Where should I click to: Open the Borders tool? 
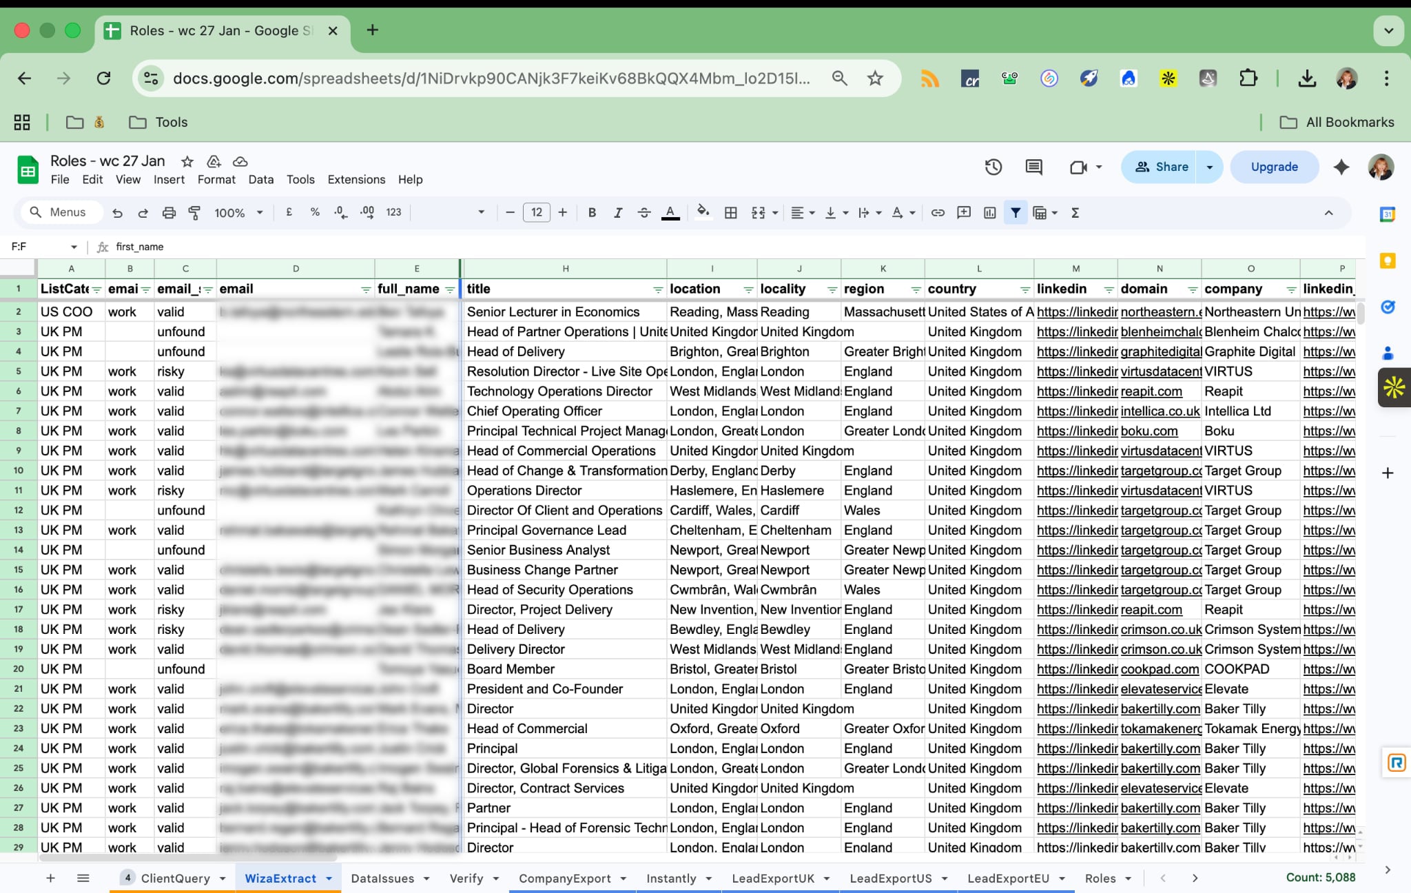pyautogui.click(x=731, y=213)
